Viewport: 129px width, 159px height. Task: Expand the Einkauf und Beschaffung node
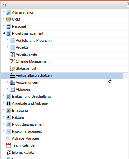[x=3, y=96]
